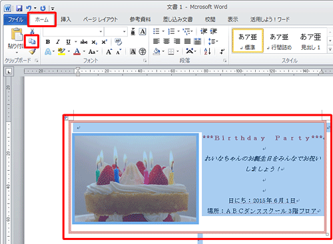The width and height of the screenshot is (333, 244).
Task: Open the フォント dialog launcher
Action: (x=145, y=61)
